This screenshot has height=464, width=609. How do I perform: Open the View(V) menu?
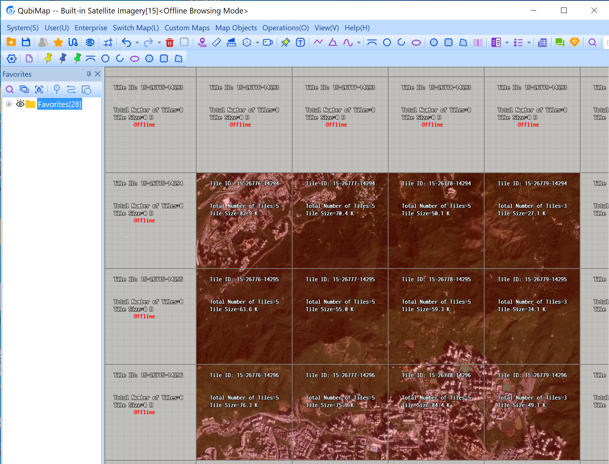(327, 28)
